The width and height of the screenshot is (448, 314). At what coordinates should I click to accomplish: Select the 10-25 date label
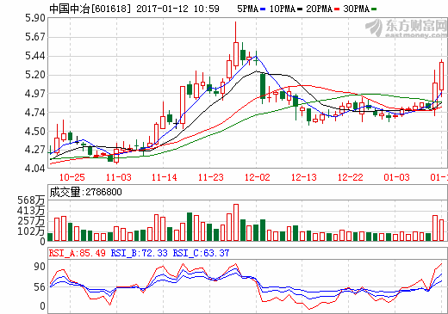pos(72,177)
